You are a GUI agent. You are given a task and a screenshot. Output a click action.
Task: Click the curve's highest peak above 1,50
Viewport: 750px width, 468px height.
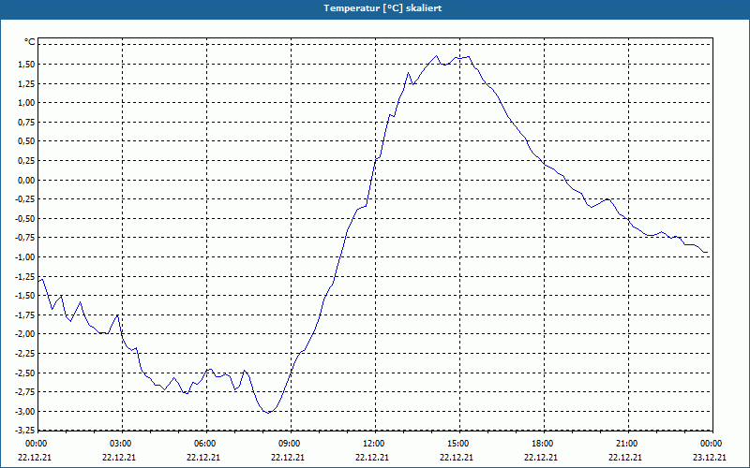pos(436,55)
